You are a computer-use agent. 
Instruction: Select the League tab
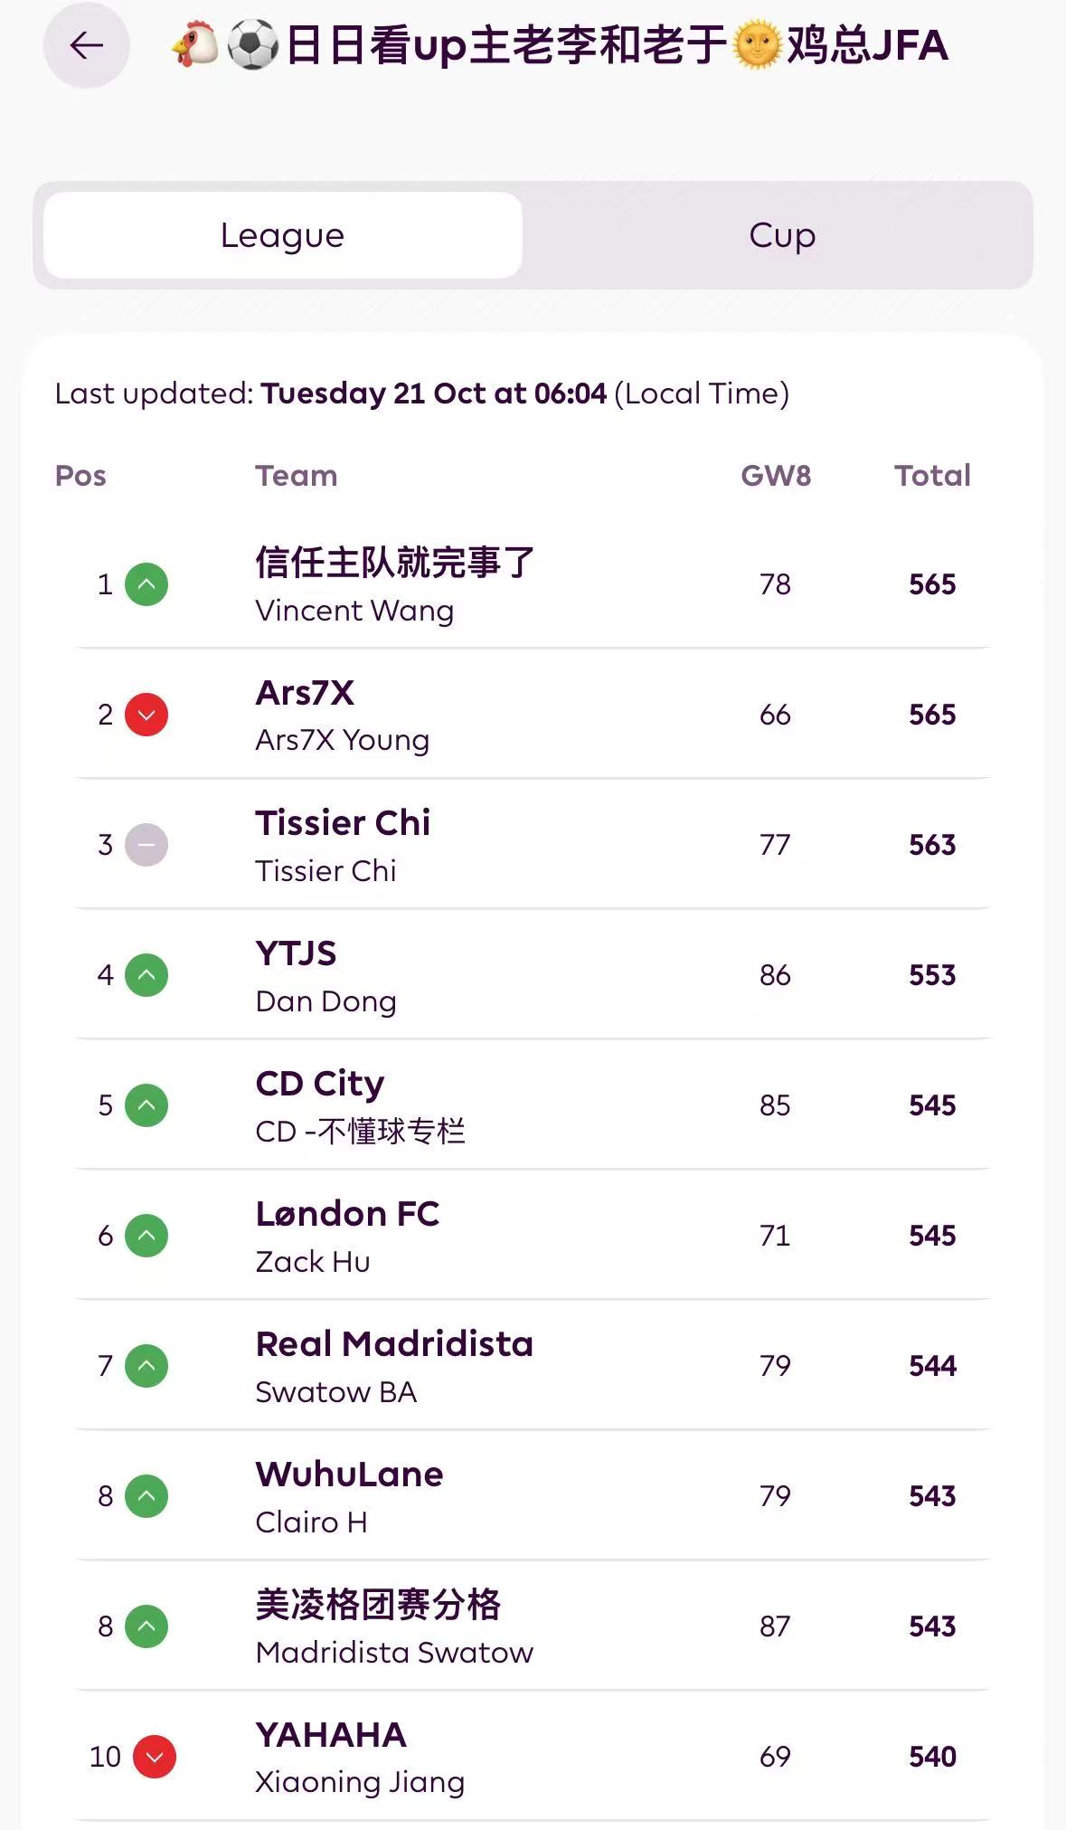[282, 235]
